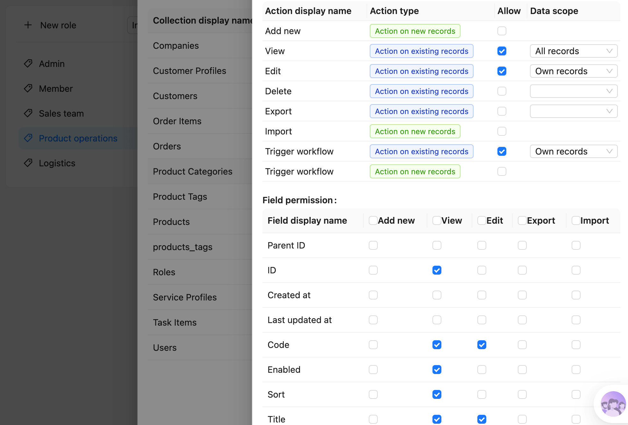Disable the Allow checkbox for Edit action
This screenshot has width=628, height=425.
502,71
